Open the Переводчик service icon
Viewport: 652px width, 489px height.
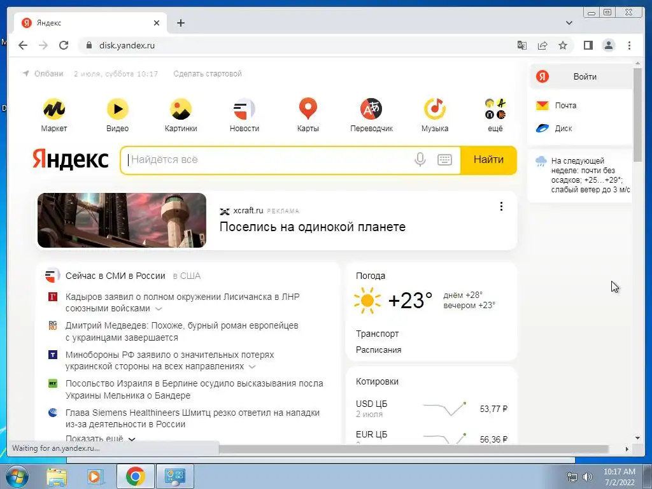point(371,109)
